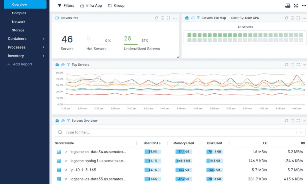Click server icon for logsene-syslog1 row
Image resolution: width=307 pixels, height=184 pixels.
59,161
